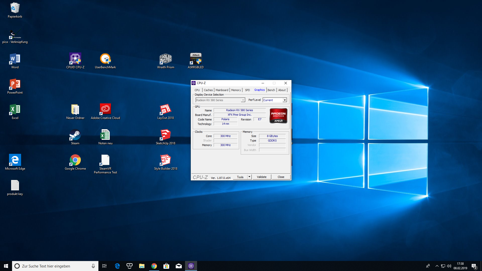Click the Board Manuf. value XFX Pine Group Inc.
This screenshot has height=271, width=482.
239,115
